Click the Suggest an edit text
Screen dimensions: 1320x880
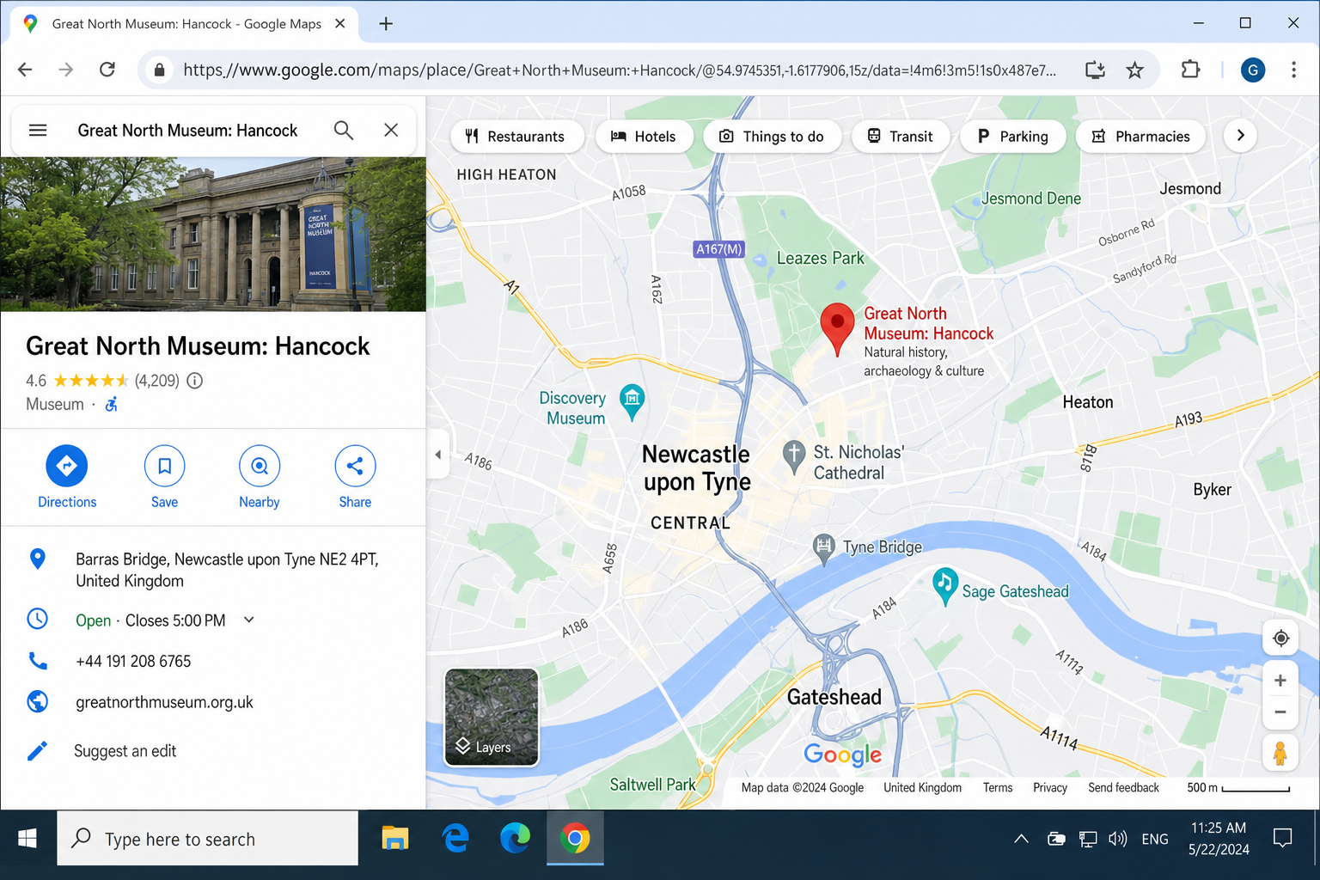click(125, 751)
